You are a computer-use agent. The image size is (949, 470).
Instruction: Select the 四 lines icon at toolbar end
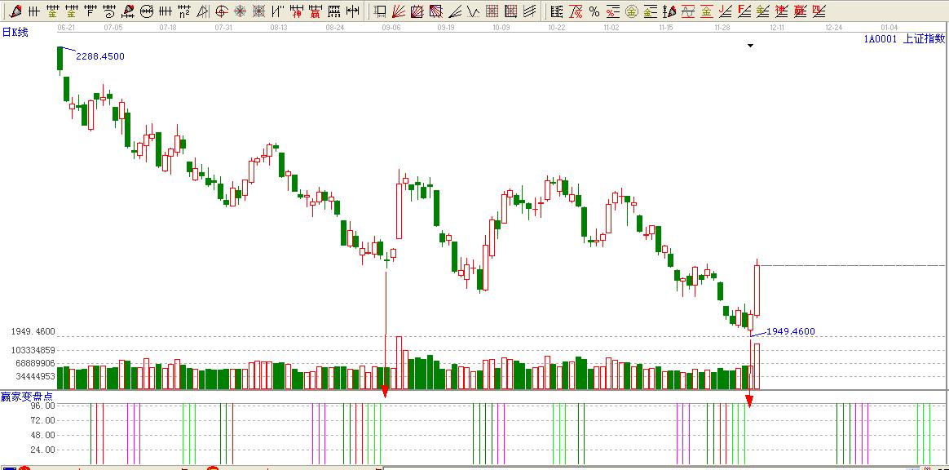click(819, 11)
